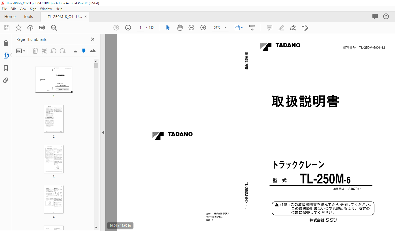Open the Sign menu

click(33, 9)
